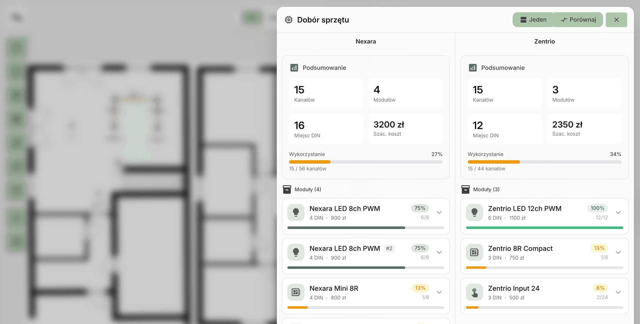Select the Zentrio column header
This screenshot has height=324, width=640.
pos(544,42)
